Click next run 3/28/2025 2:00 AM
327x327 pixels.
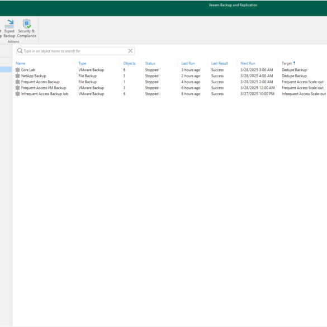257,82
